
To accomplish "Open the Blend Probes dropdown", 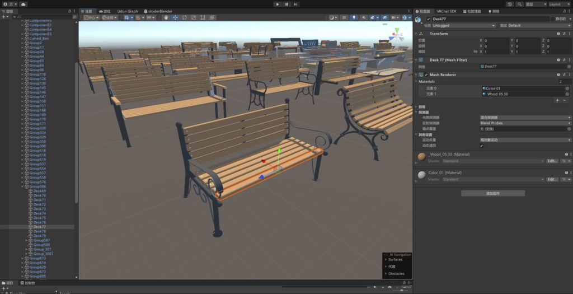I will (525, 123).
